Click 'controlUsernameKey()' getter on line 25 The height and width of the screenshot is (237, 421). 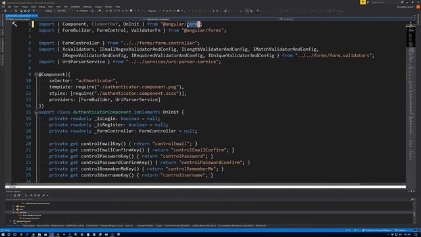[107, 175]
